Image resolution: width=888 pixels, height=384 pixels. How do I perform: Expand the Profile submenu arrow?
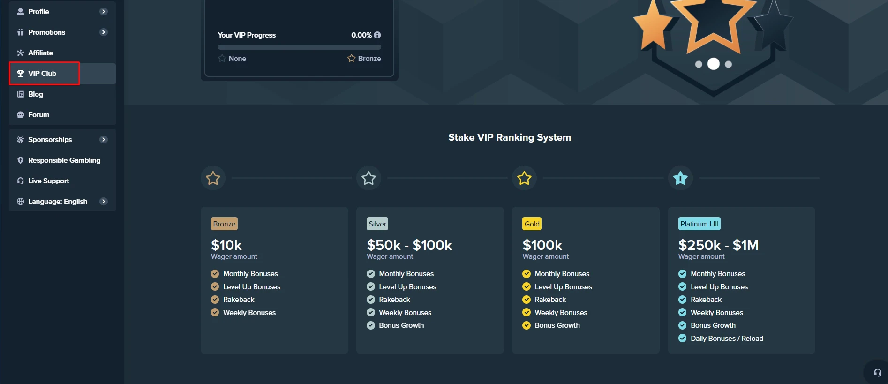pyautogui.click(x=104, y=11)
